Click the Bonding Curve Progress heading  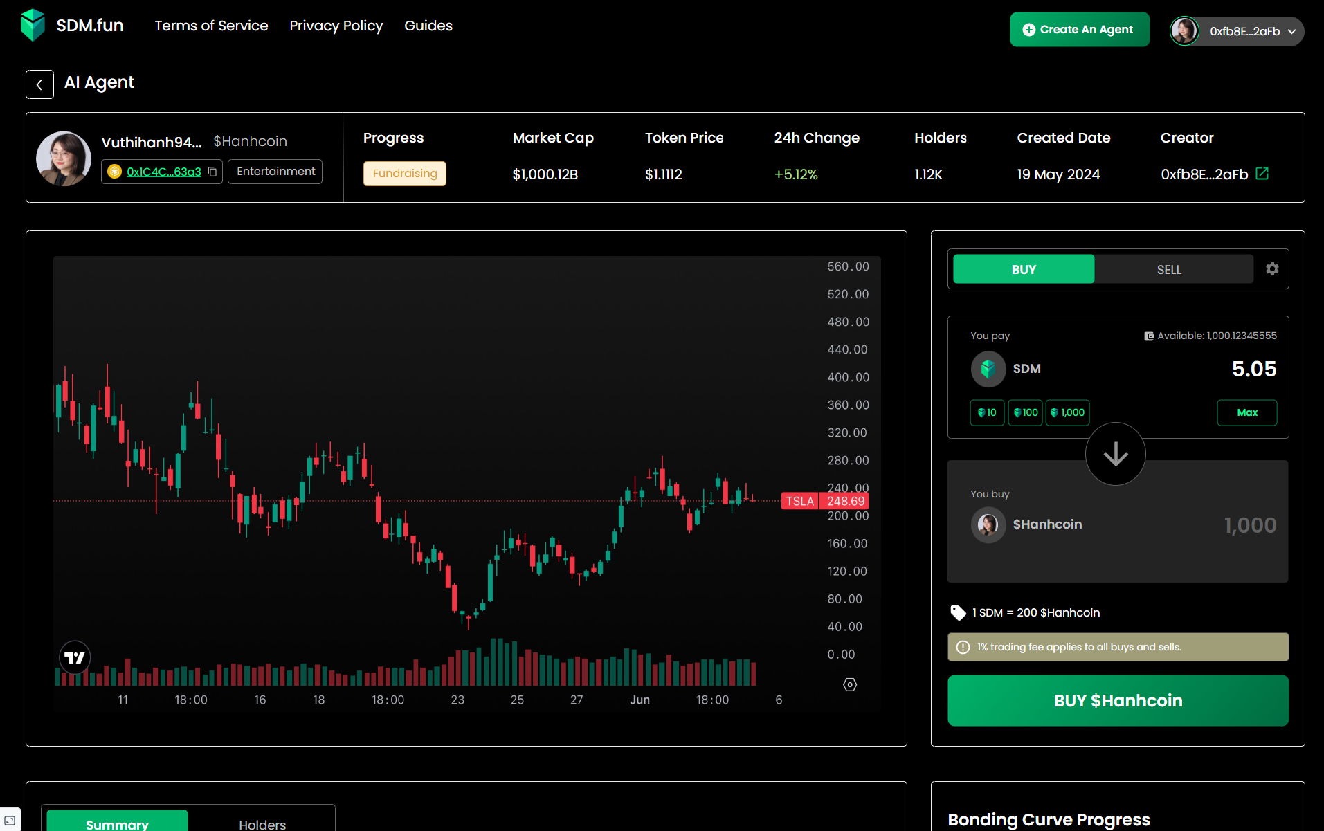tap(1049, 819)
